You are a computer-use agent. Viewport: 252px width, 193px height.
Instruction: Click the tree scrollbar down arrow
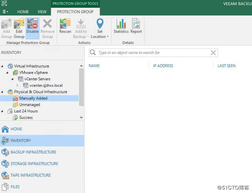[x=81, y=118]
